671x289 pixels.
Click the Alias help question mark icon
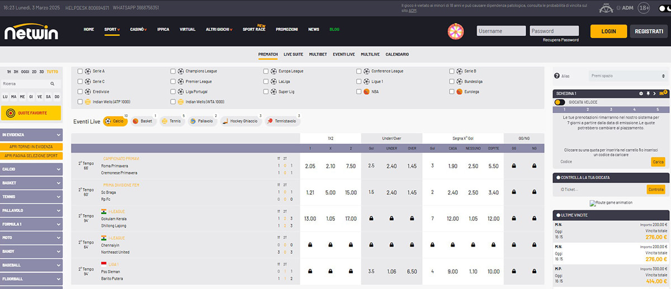[557, 76]
